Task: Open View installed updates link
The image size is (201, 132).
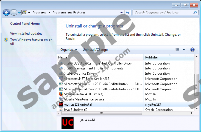Action: 26,33
